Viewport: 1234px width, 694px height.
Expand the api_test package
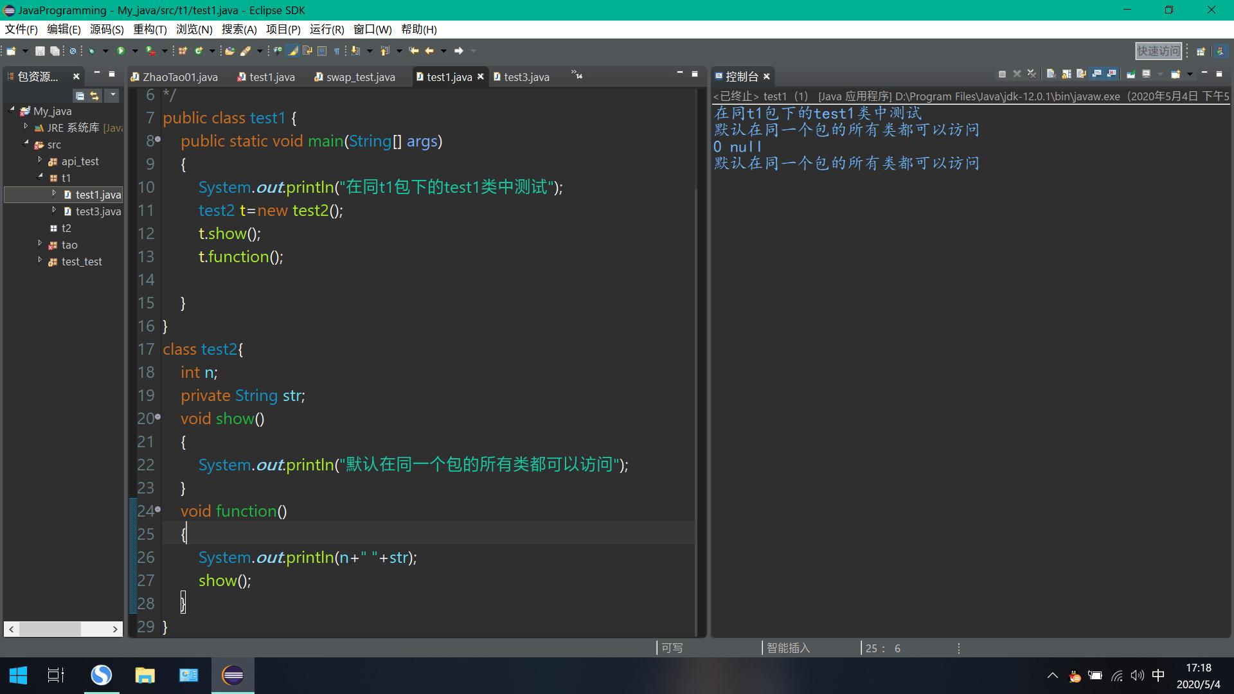(40, 160)
